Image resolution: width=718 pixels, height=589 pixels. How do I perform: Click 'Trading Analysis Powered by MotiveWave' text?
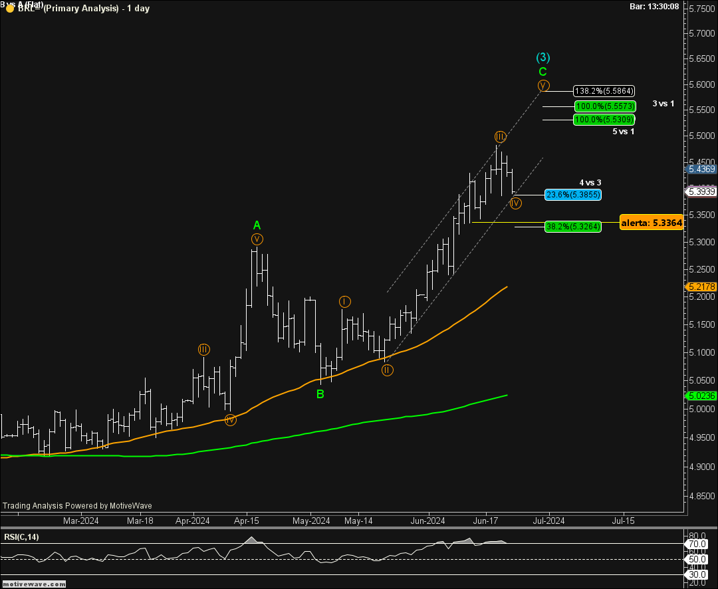[x=77, y=506]
